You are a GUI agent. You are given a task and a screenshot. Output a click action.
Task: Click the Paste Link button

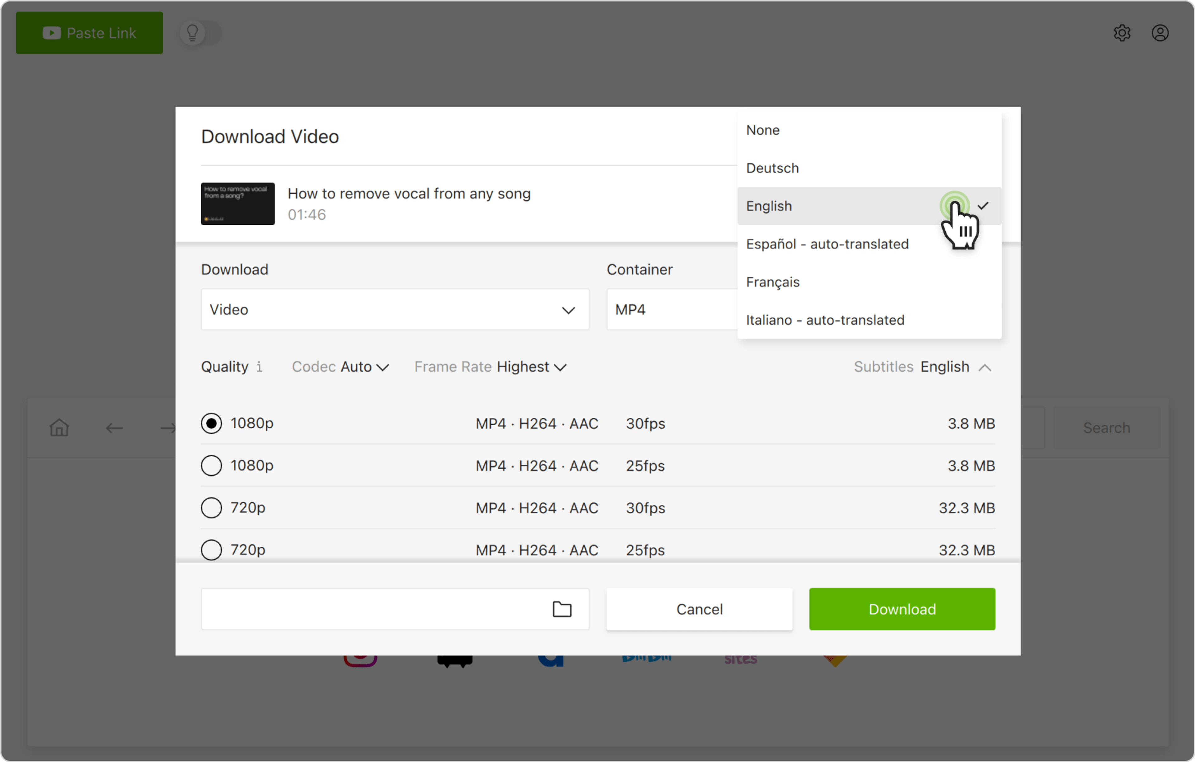89,33
